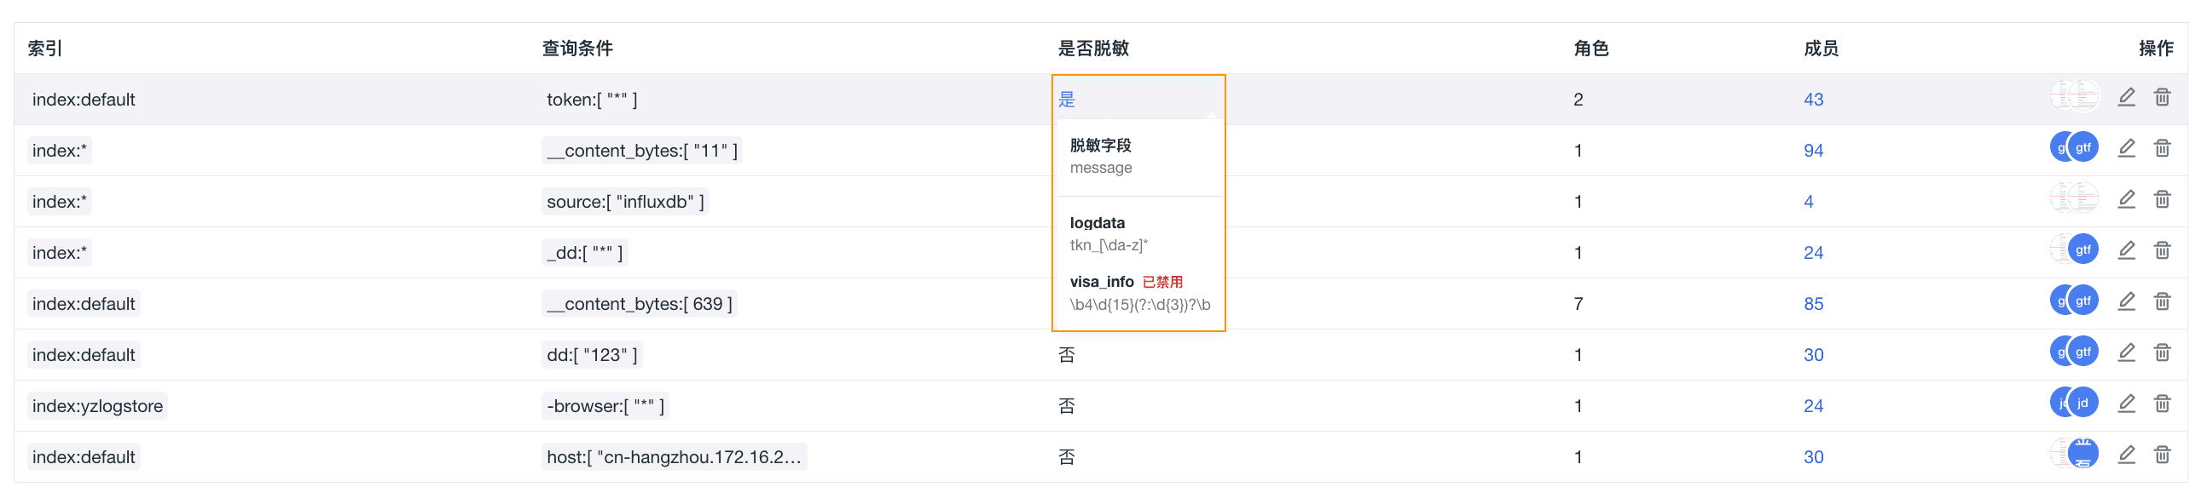The height and width of the screenshot is (504, 2207).
Task: Click the blue 是 desensitization link
Action: (1067, 100)
